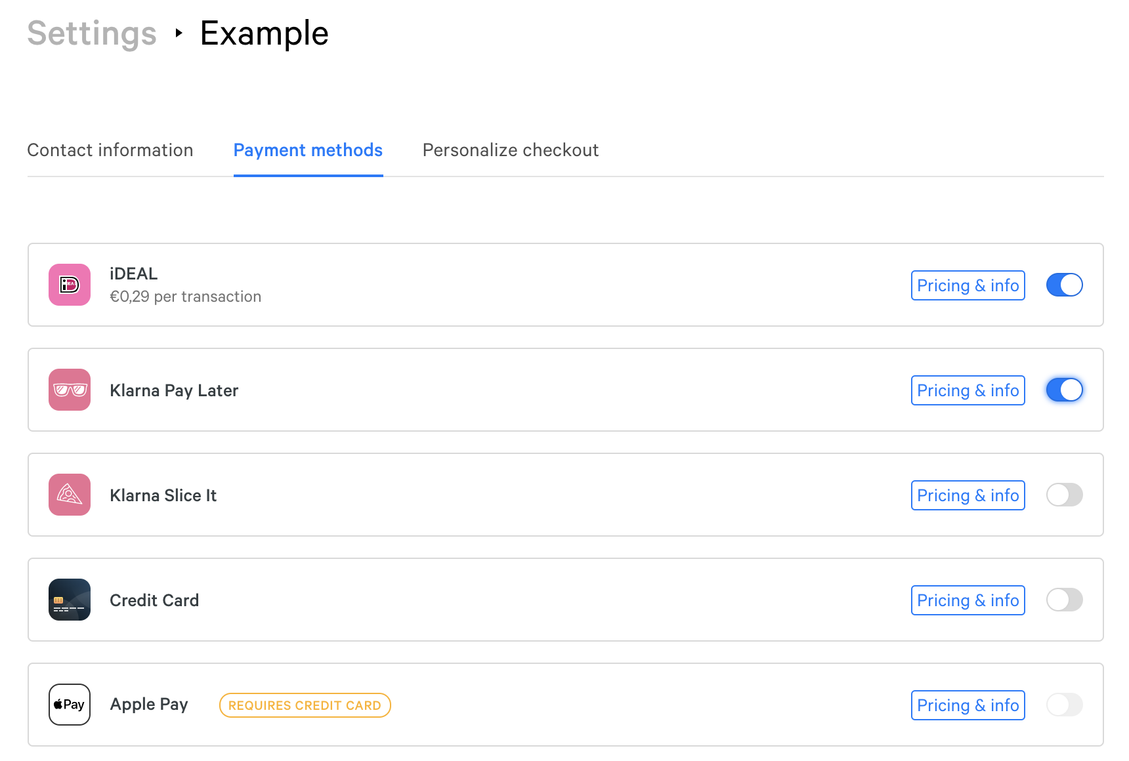This screenshot has width=1129, height=761.
Task: Click the breadcrumb arrow after Settings
Action: pos(179,33)
